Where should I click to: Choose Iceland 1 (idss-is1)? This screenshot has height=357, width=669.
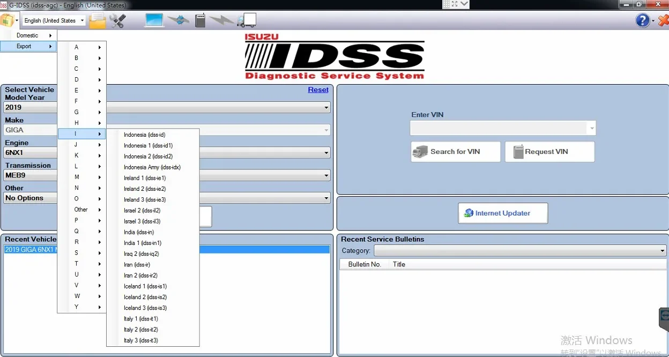[153, 286]
